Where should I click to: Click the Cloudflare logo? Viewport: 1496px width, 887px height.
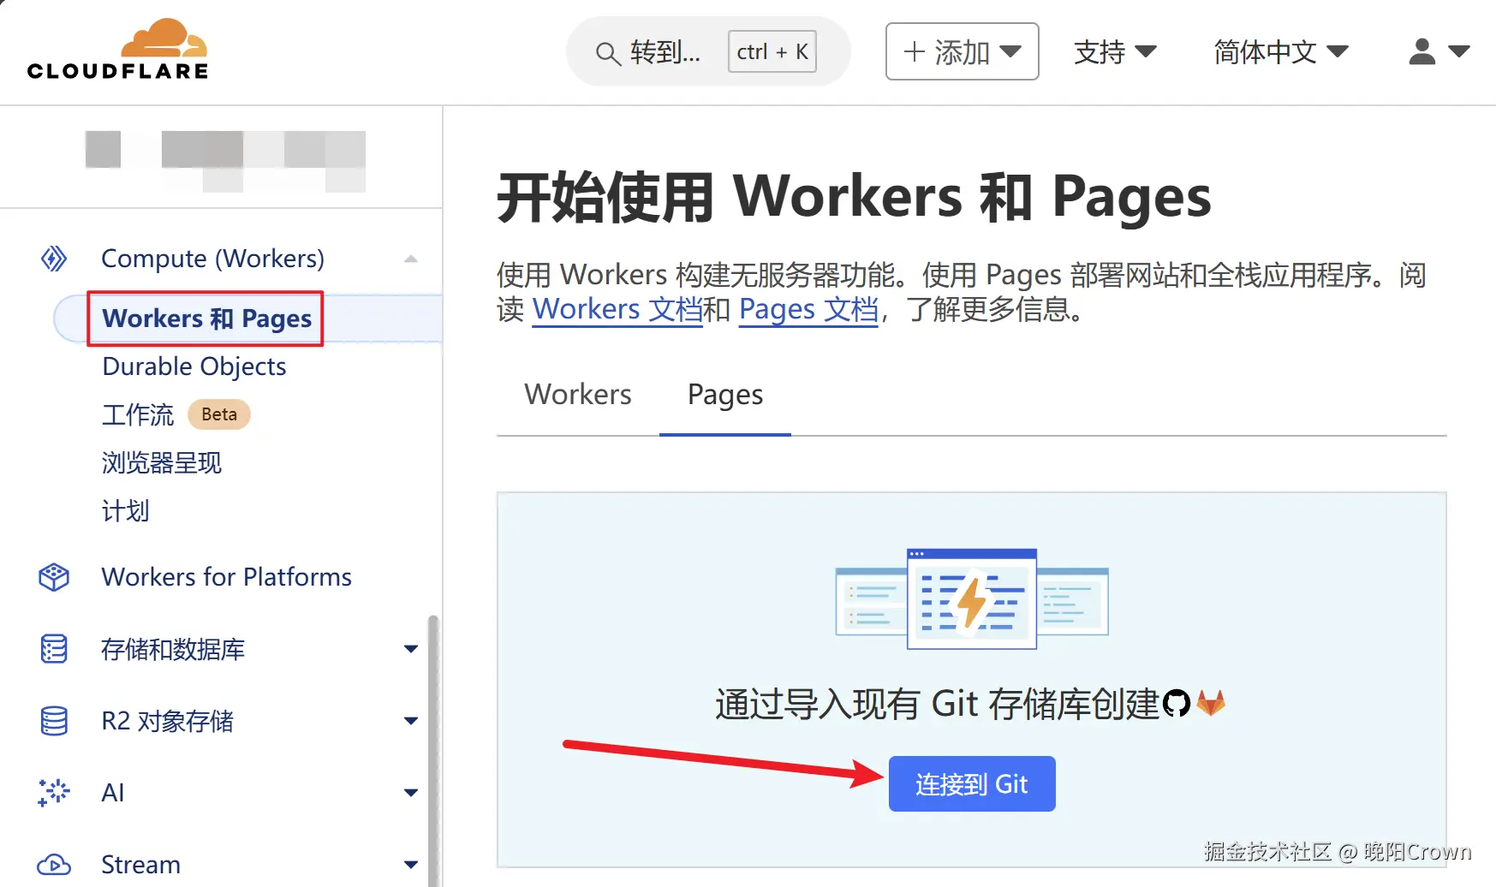pos(117,49)
